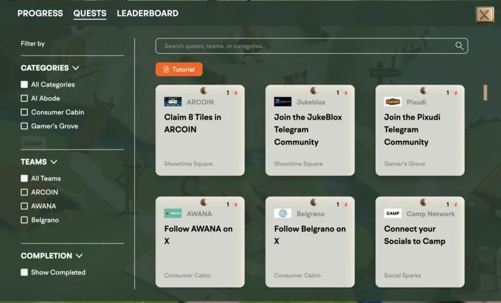Image resolution: width=501 pixels, height=303 pixels.
Task: Open Connect your Socials to Camp quest
Action: pos(420,242)
